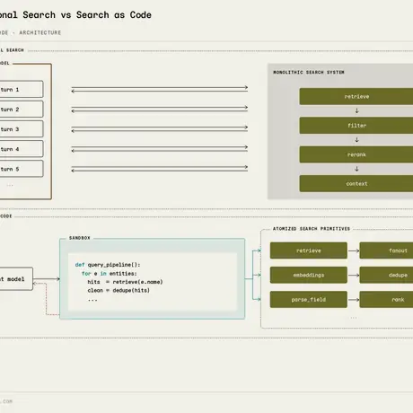
Task: Click the rerank block
Action: pos(356,154)
